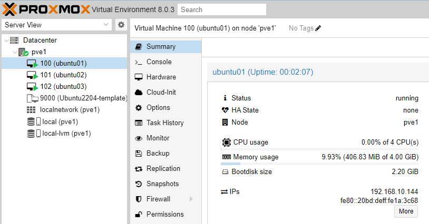Screen dimensions: 429x224
Task: Select the localnetwork grid icon
Action: click(x=31, y=110)
